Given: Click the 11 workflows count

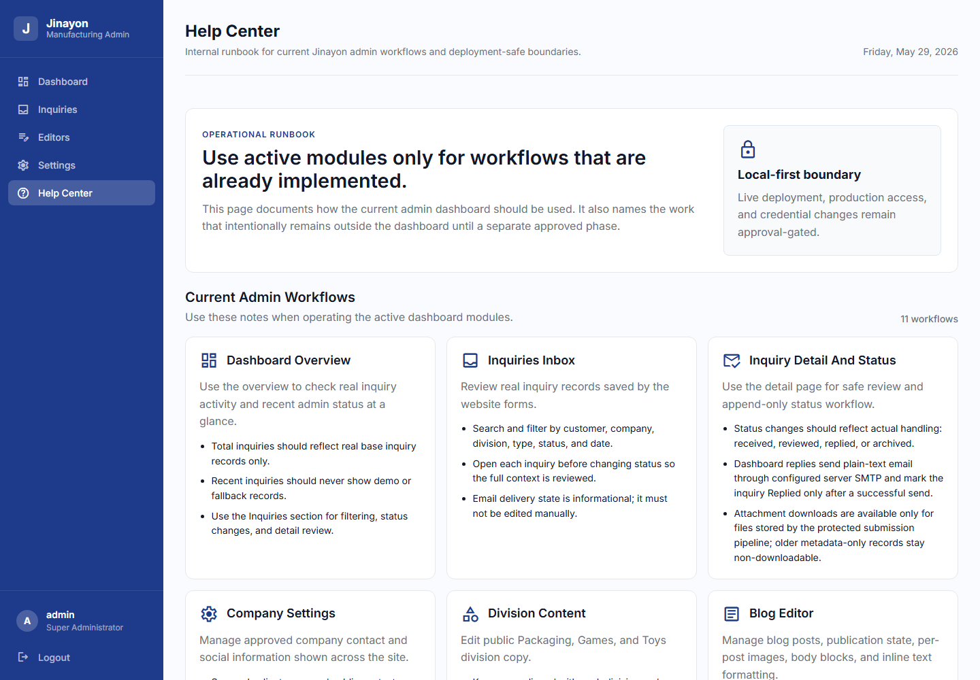Looking at the screenshot, I should 929,319.
